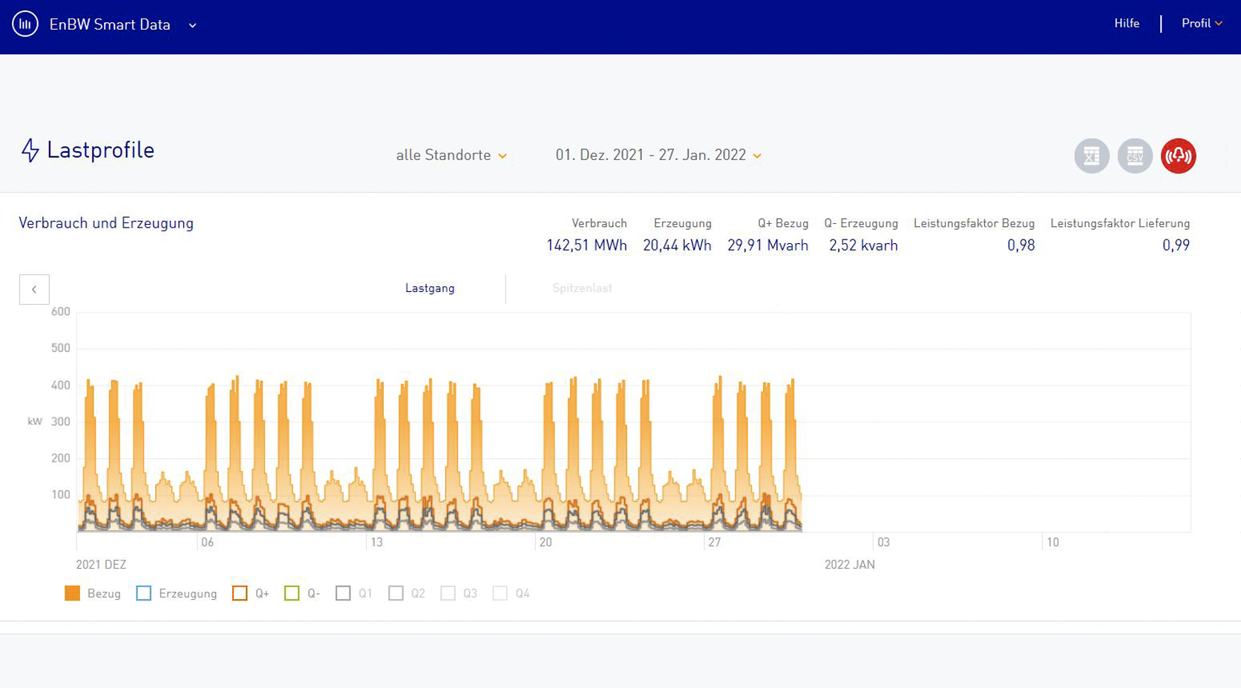The width and height of the screenshot is (1241, 688).
Task: Click the x-axis date marker 20
Action: coord(546,543)
